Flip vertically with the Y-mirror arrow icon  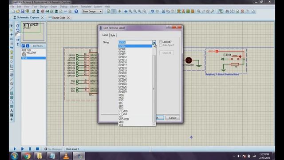[x=18, y=44]
